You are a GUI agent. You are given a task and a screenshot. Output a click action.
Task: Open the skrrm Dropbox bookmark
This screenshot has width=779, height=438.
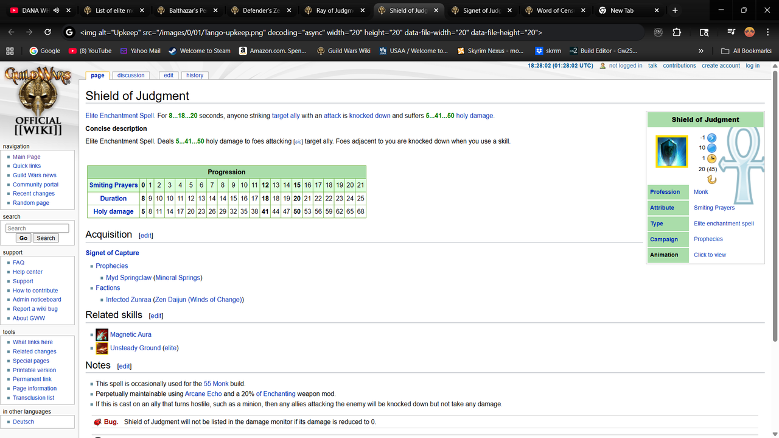[x=548, y=51]
